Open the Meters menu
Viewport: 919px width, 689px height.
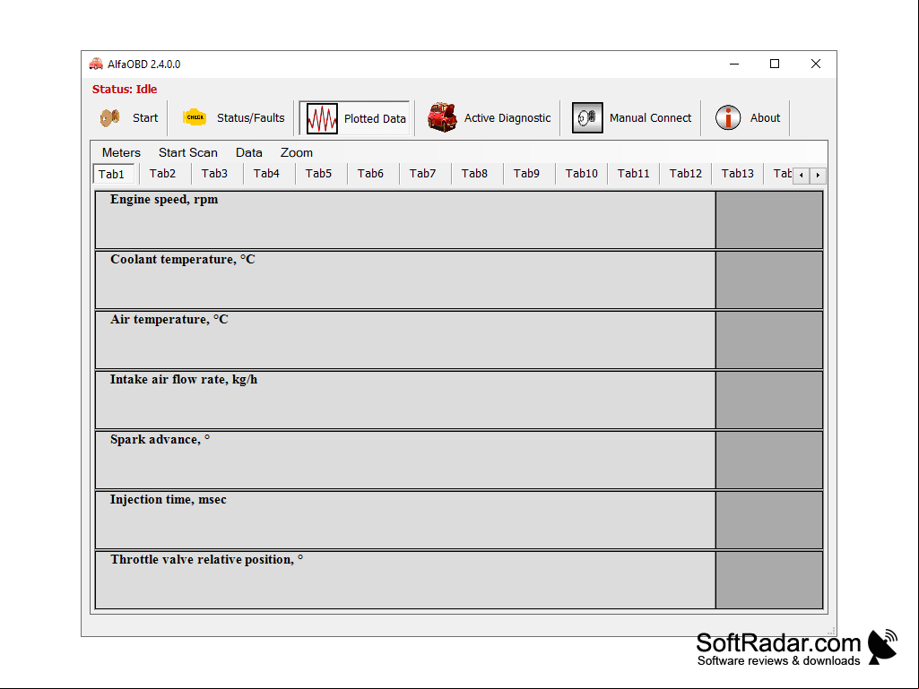121,152
